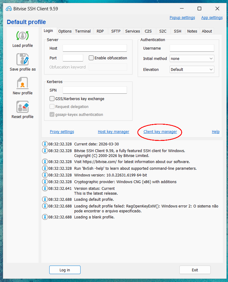Click into the Host input field
This screenshot has height=282, width=228.
click(x=95, y=48)
